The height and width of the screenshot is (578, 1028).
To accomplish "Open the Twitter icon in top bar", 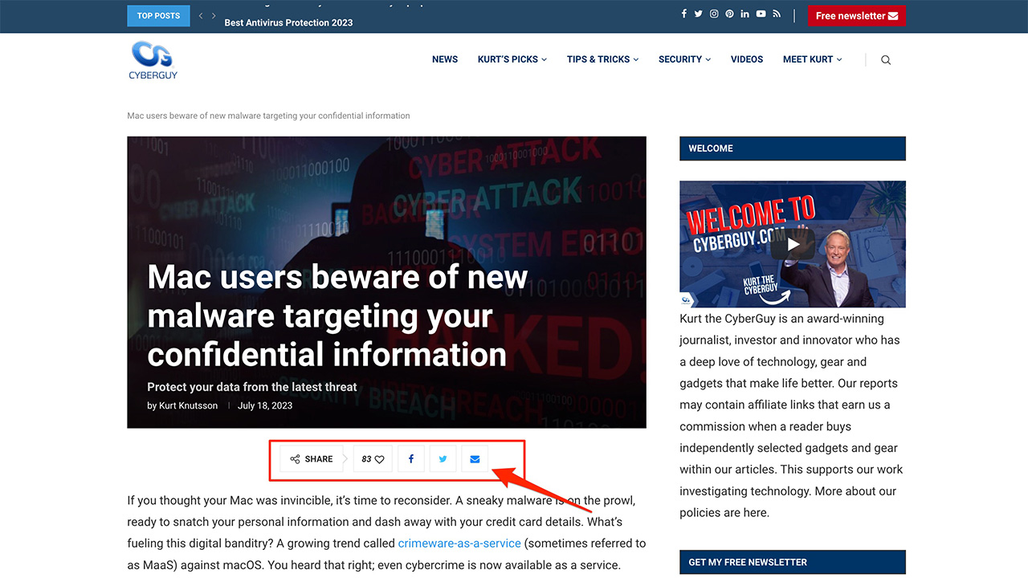I will click(x=699, y=14).
